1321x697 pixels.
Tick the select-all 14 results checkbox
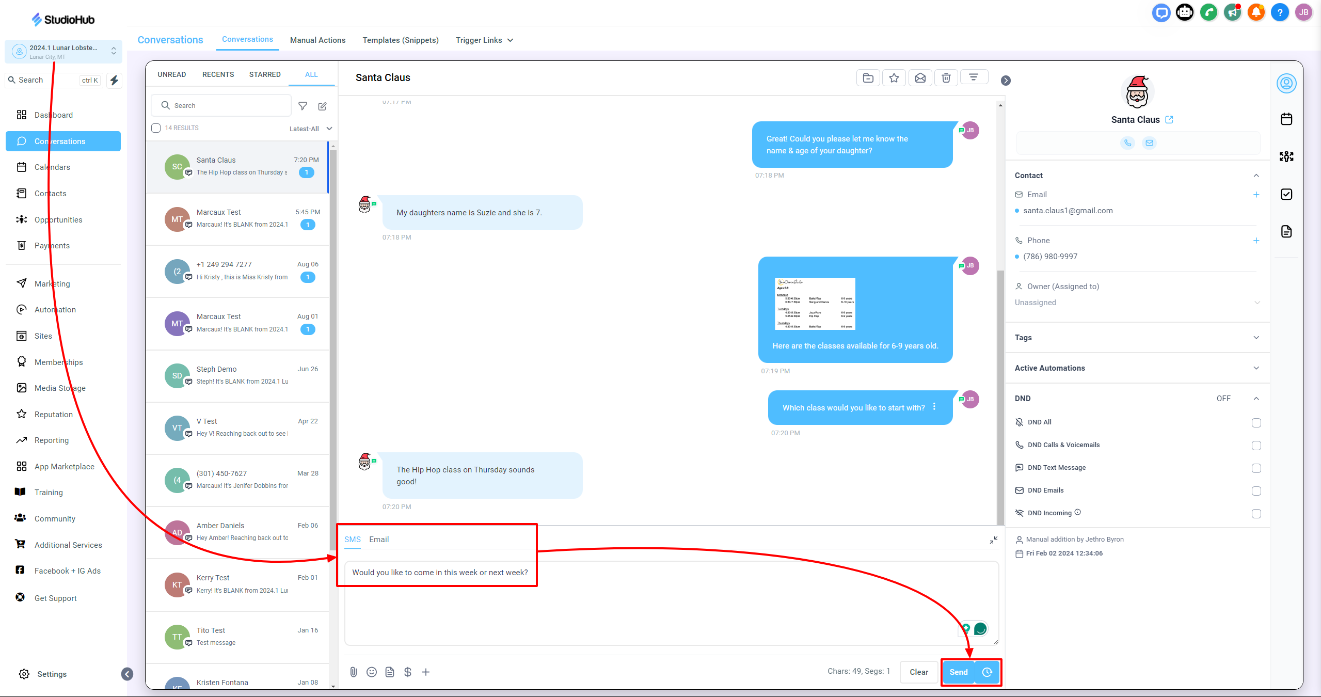click(x=156, y=128)
